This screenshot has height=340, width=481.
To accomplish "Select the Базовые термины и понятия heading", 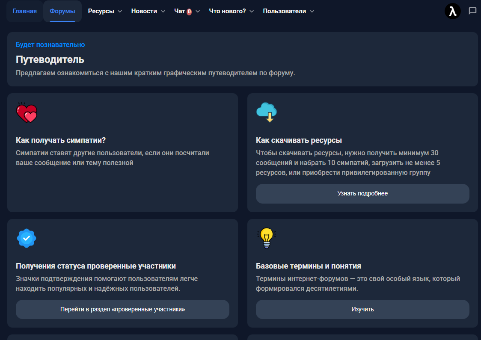I will point(308,266).
